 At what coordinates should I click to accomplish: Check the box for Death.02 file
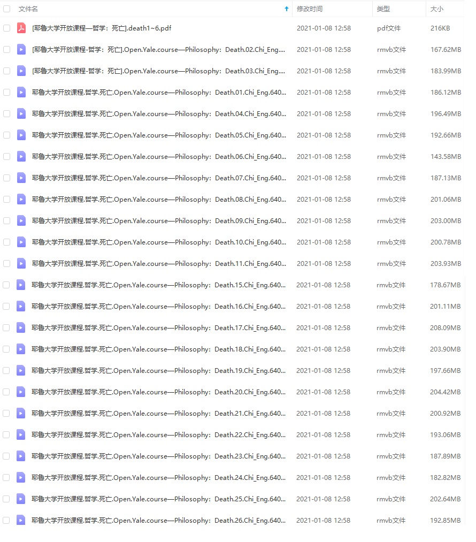coord(6,49)
